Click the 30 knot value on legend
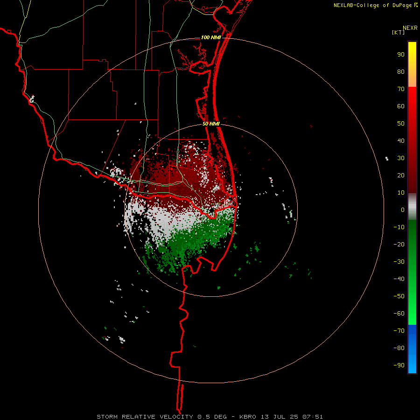Viewport: 420px width, 420px height. pyautogui.click(x=401, y=158)
